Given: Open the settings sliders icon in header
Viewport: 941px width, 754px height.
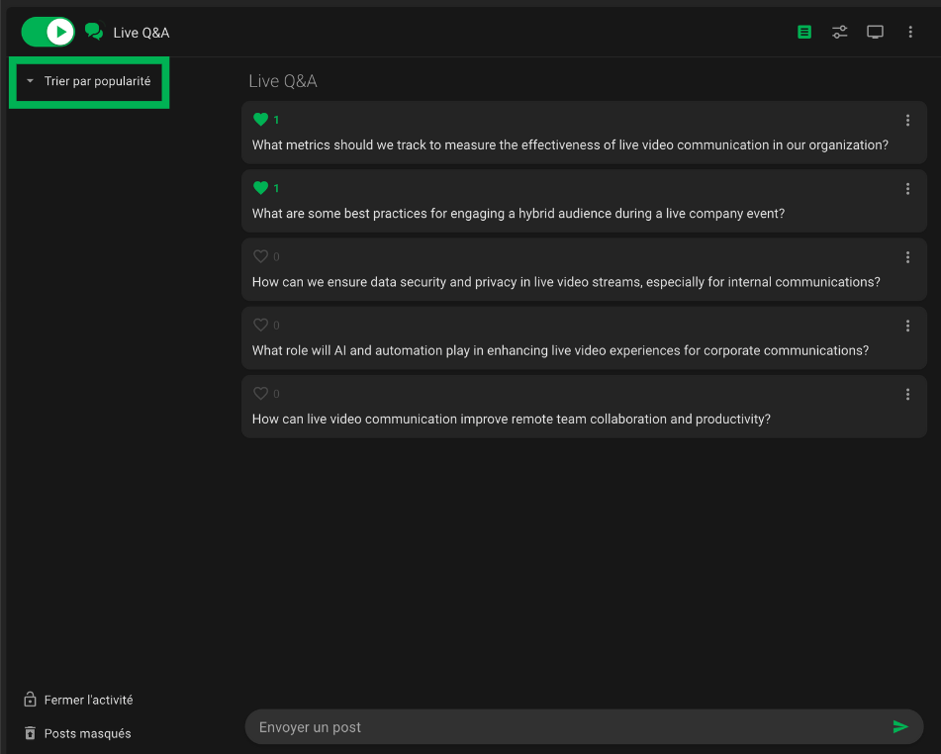Looking at the screenshot, I should [x=839, y=32].
